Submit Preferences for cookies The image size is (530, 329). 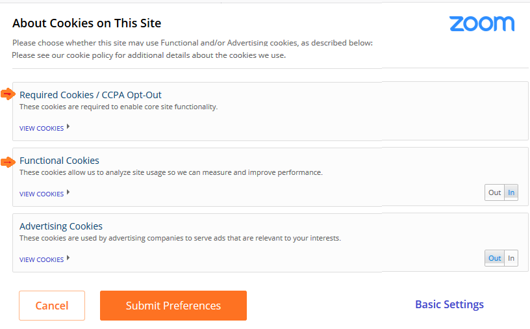[173, 306]
